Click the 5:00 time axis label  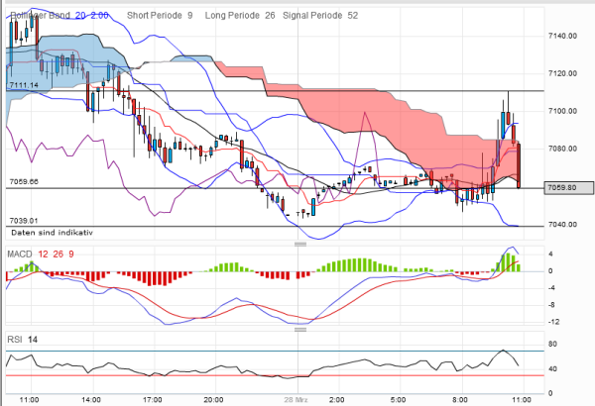(x=398, y=400)
